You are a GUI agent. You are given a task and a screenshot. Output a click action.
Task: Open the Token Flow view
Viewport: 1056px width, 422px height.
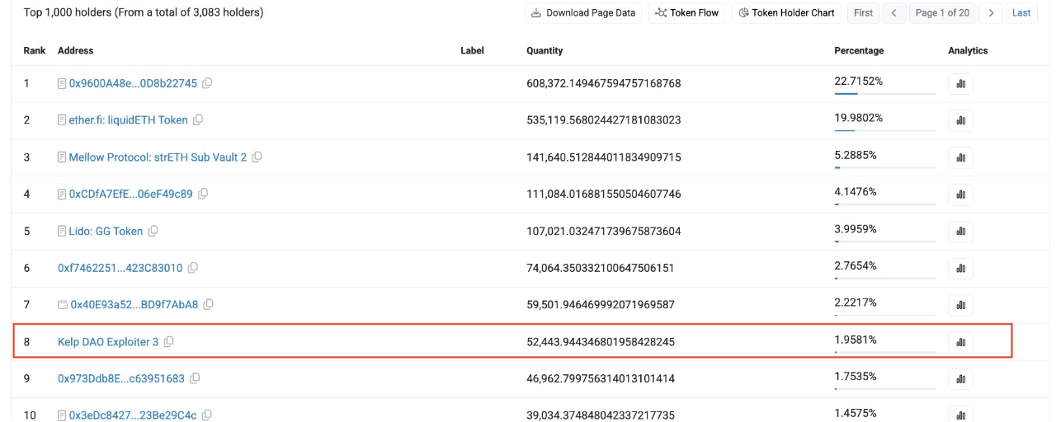tap(686, 12)
